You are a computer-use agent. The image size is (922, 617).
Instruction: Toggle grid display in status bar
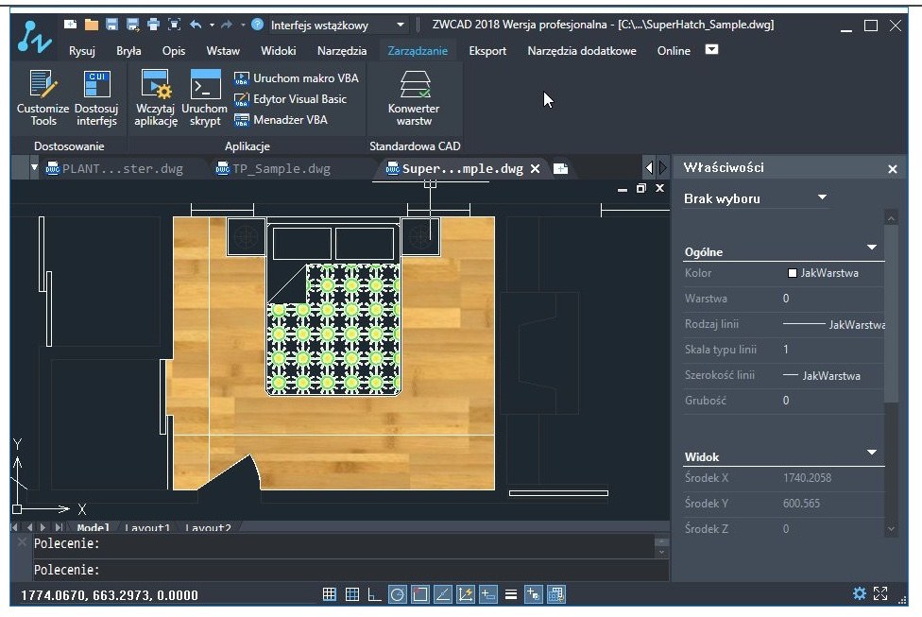coord(352,594)
